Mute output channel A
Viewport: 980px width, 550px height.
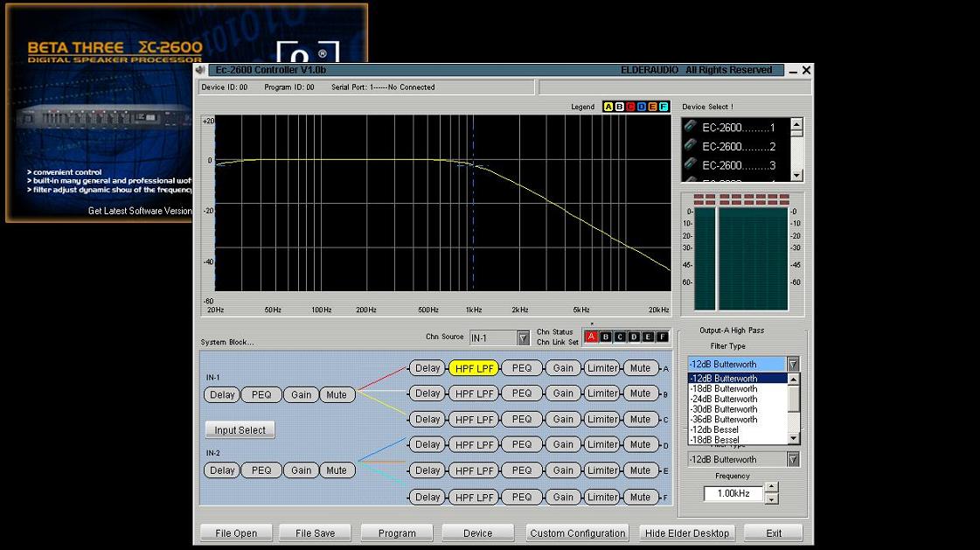coord(640,368)
